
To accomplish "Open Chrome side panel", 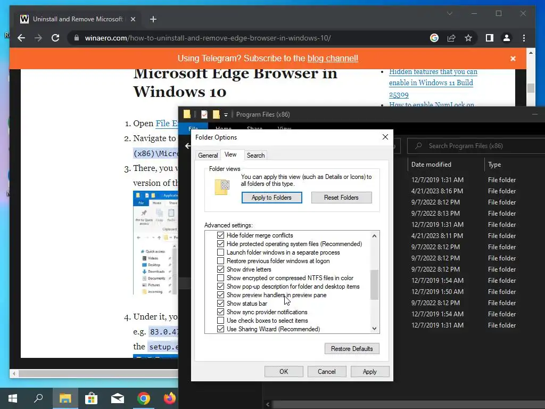I will 490,38.
